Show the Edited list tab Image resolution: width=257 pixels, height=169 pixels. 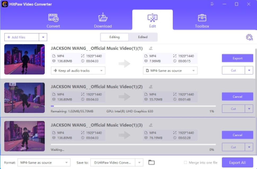click(143, 37)
